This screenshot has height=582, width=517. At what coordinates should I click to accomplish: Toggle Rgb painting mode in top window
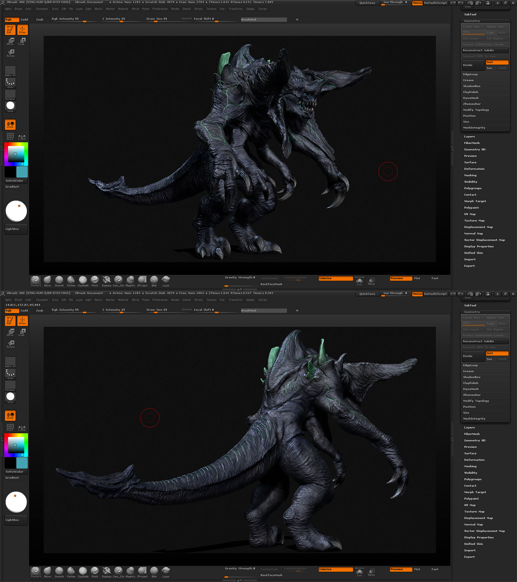pyautogui.click(x=12, y=20)
